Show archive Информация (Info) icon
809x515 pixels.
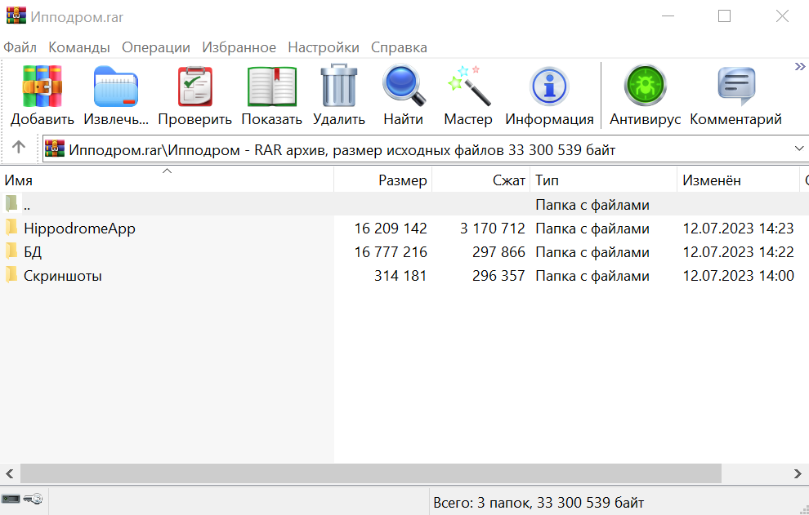click(549, 87)
